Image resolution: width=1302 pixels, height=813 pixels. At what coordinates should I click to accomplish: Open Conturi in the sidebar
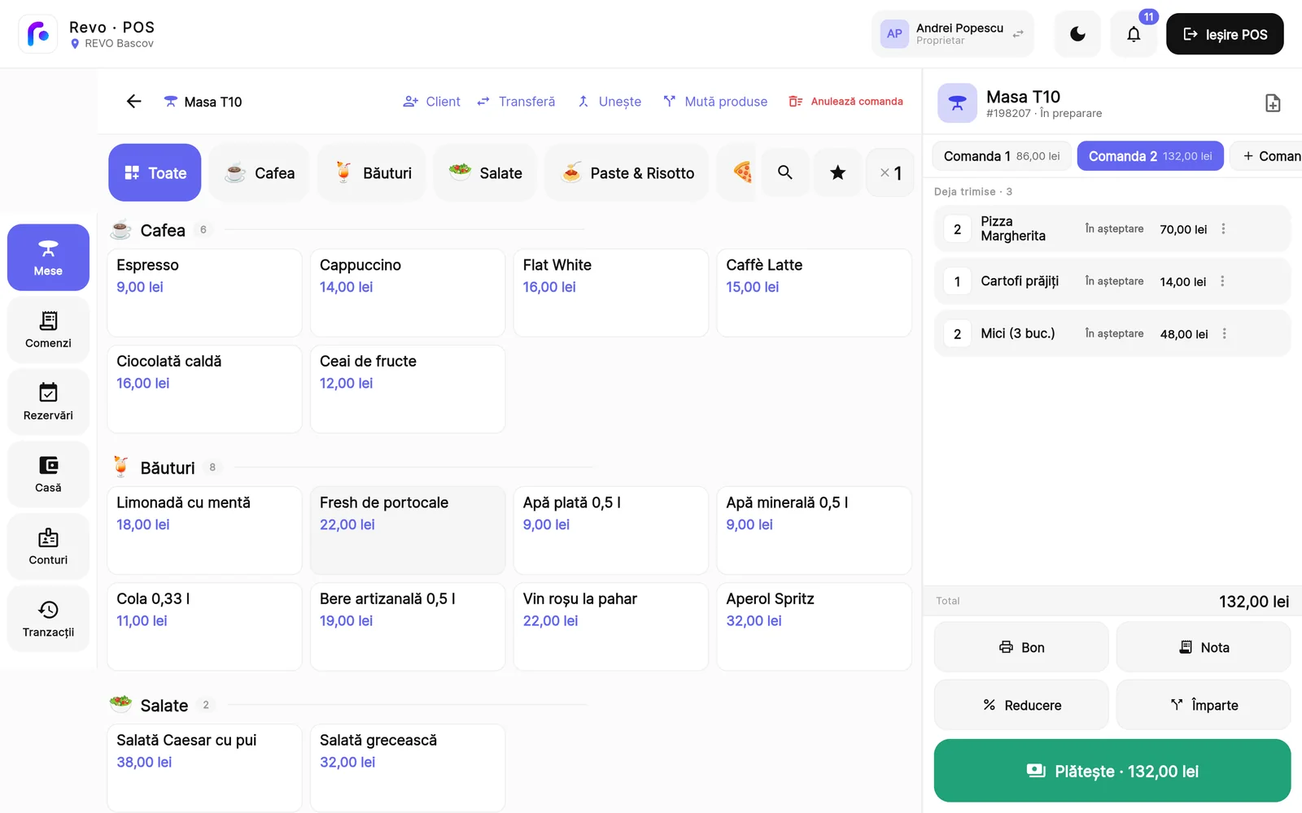48,547
